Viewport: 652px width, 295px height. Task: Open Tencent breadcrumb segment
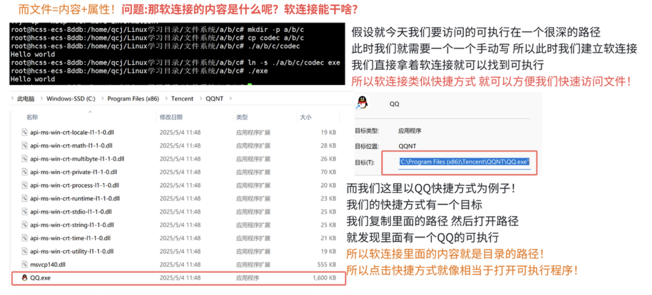coord(182,99)
